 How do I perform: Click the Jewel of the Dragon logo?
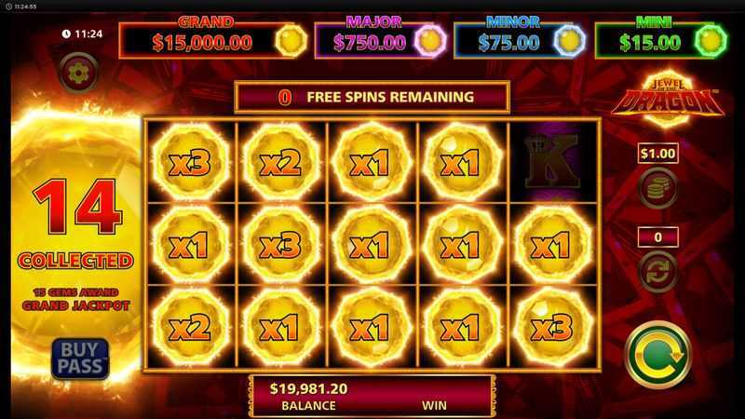667,99
